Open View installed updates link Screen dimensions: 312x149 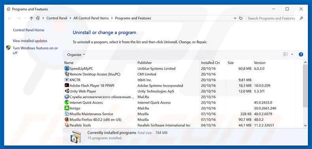(x=30, y=41)
